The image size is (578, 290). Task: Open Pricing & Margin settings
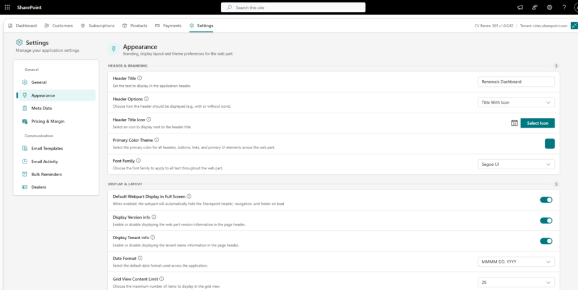(x=57, y=121)
